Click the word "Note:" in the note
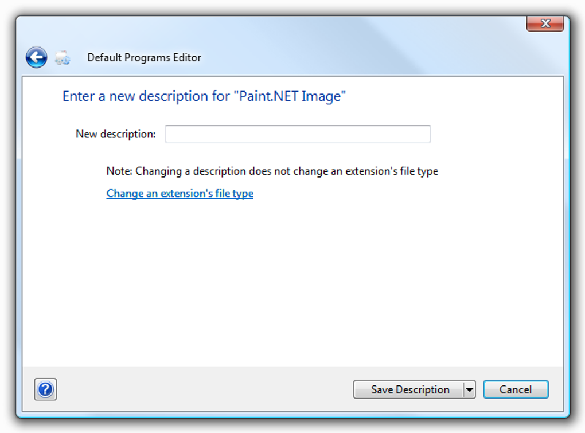The height and width of the screenshot is (433, 585). pos(119,171)
